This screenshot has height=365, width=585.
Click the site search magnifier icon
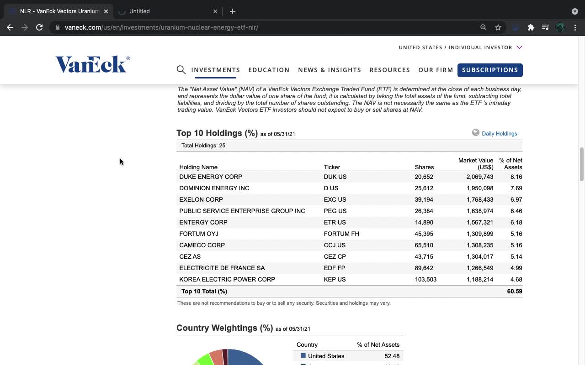[181, 70]
